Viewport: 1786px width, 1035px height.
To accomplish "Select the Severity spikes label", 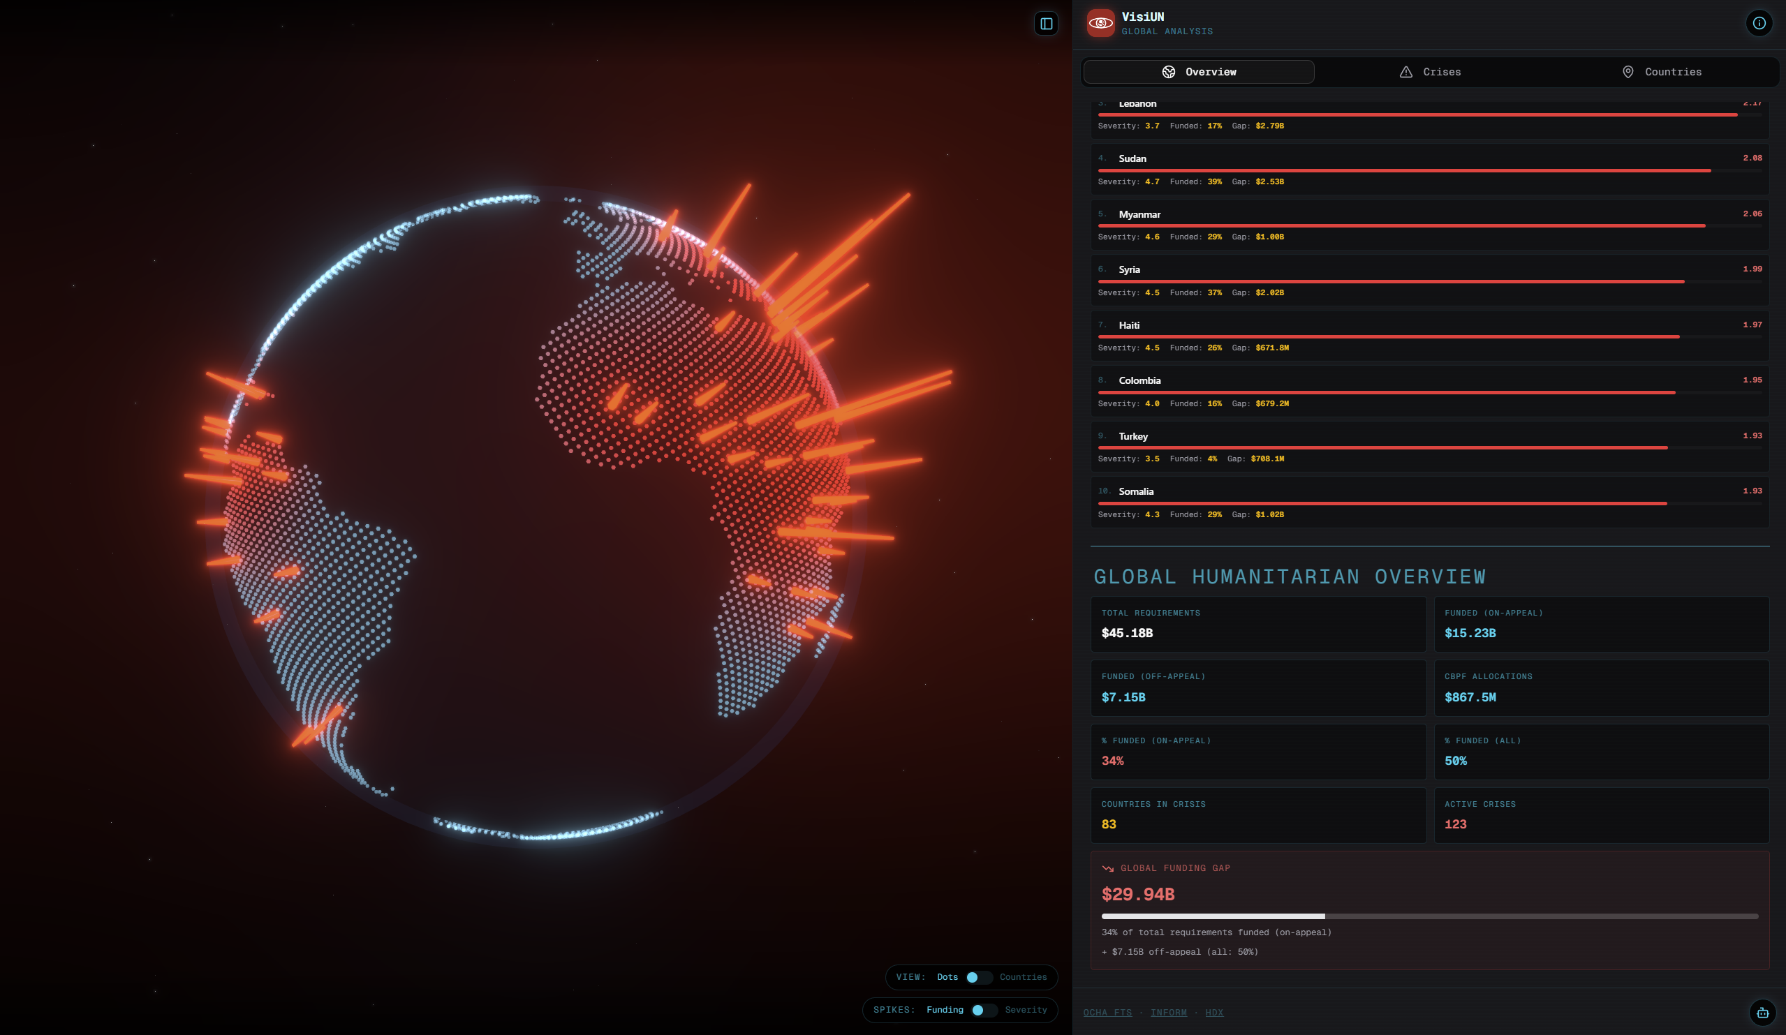I will click(1026, 1010).
